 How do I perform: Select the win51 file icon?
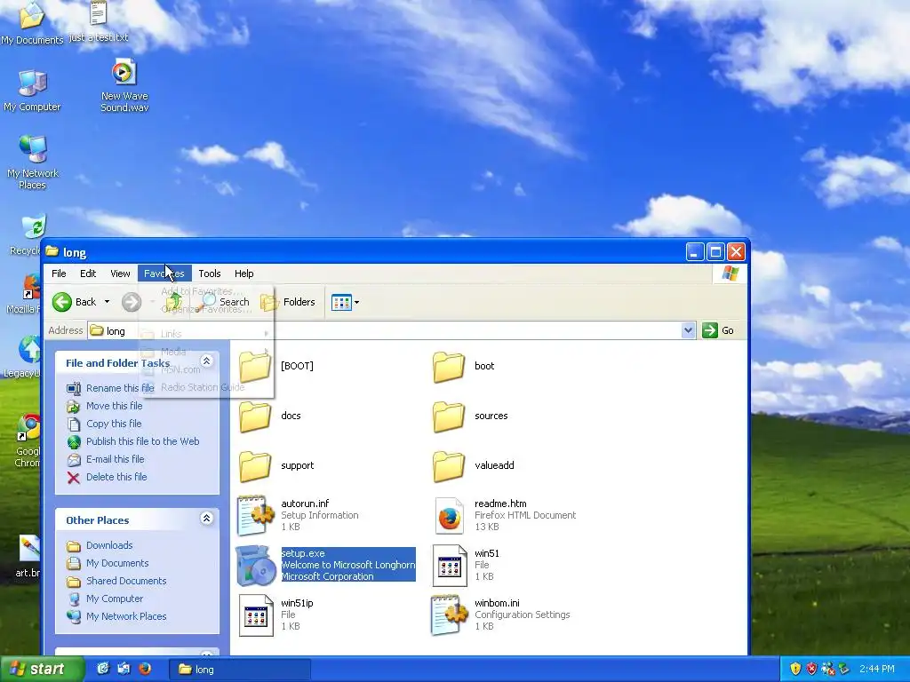[449, 565]
